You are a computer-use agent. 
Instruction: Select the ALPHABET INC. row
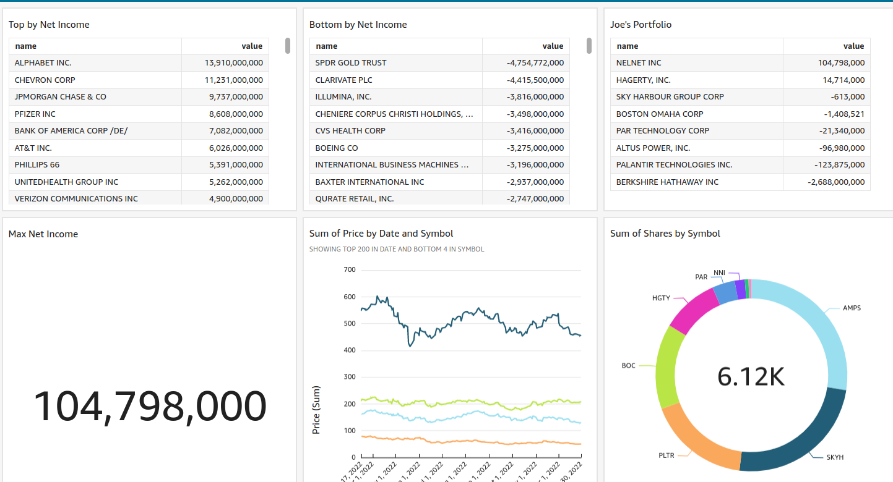[x=139, y=63]
